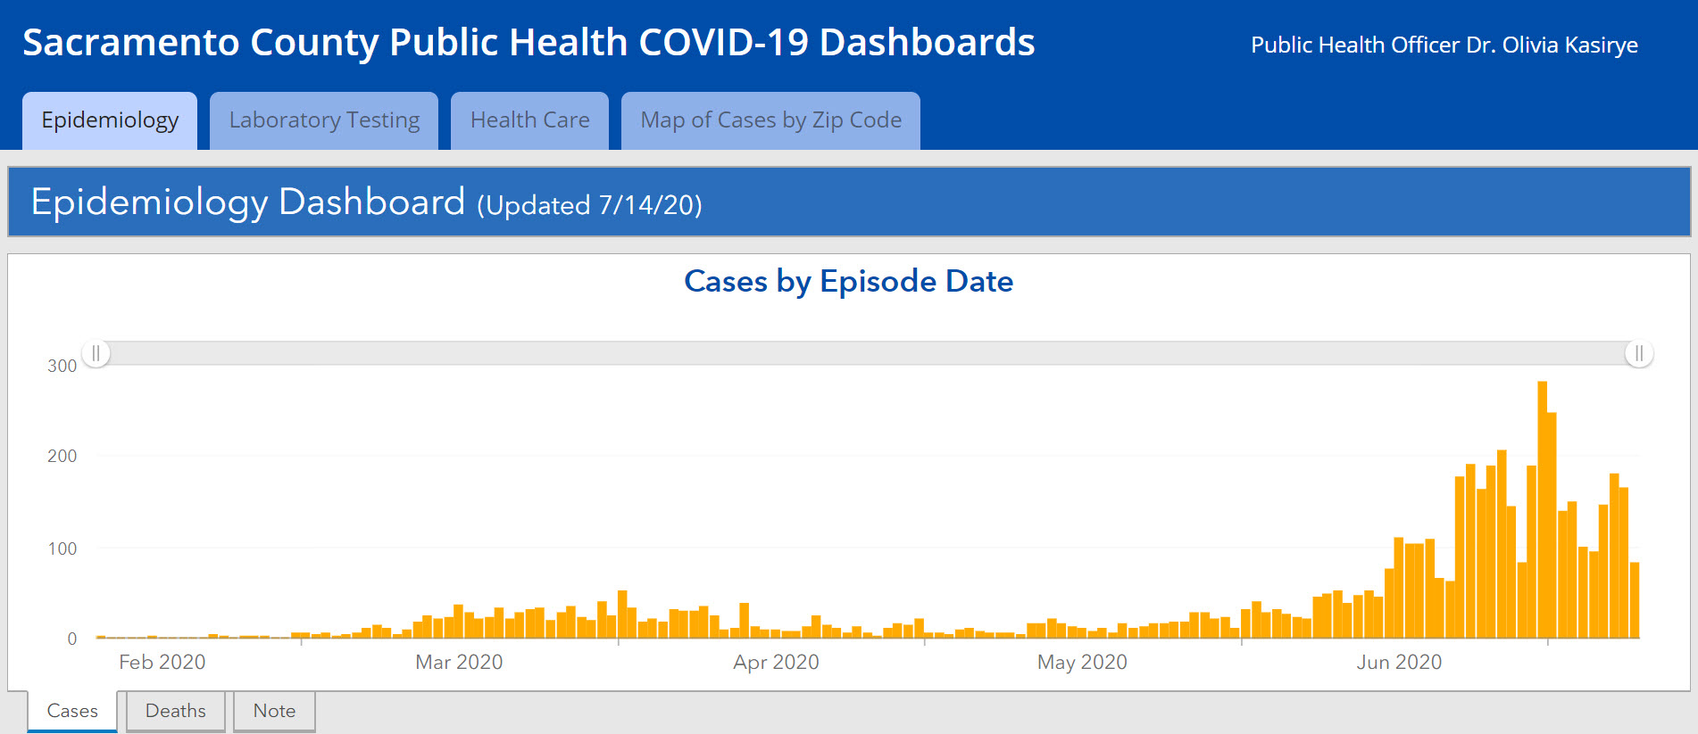This screenshot has height=734, width=1698.
Task: Click the left date range slider handle
Action: click(96, 353)
